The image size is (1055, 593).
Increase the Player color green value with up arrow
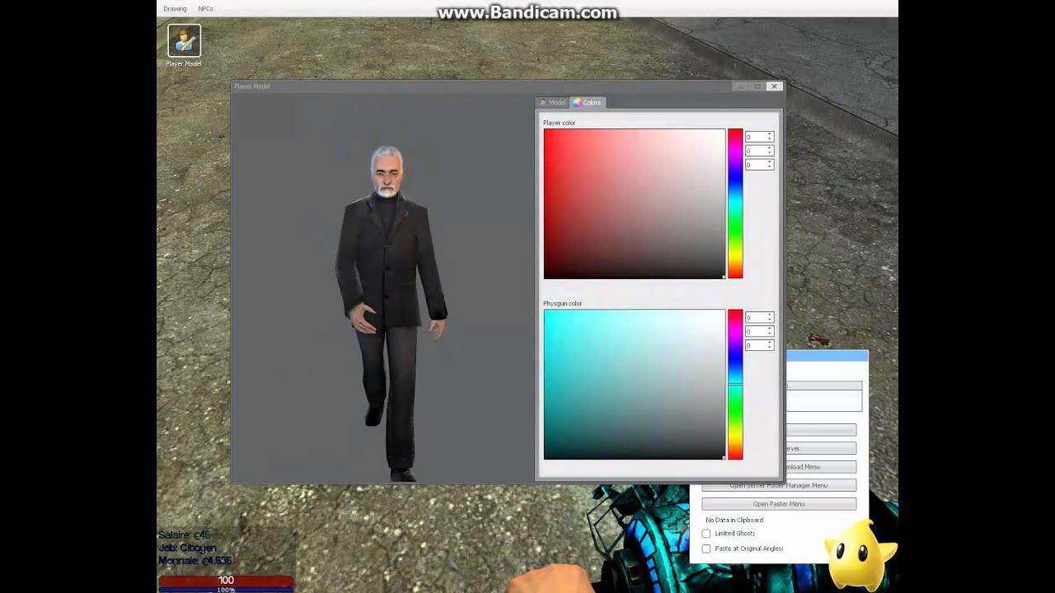pos(770,148)
